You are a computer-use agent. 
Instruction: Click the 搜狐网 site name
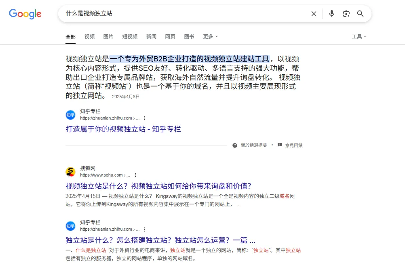tap(88, 168)
